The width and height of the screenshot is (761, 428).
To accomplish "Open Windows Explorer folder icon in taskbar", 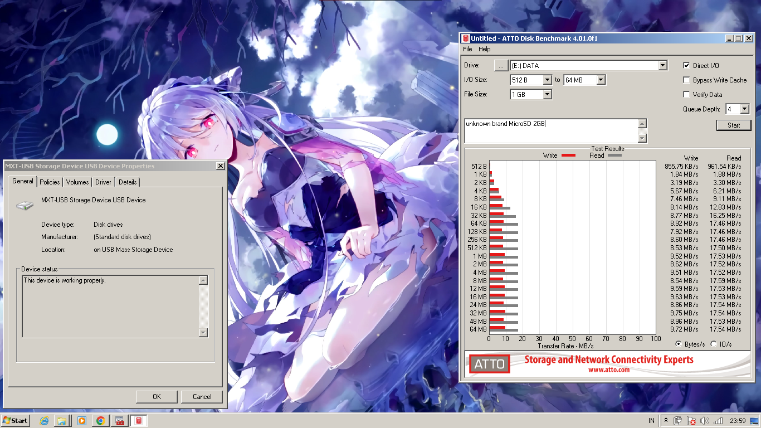I will click(x=62, y=421).
